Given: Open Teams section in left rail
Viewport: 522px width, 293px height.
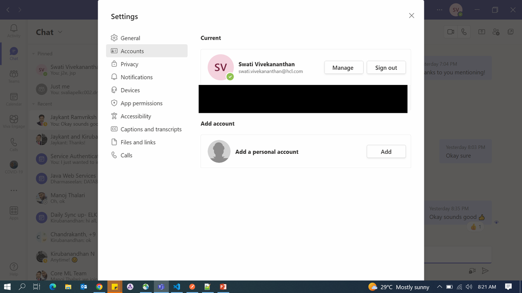Looking at the screenshot, I should [14, 76].
